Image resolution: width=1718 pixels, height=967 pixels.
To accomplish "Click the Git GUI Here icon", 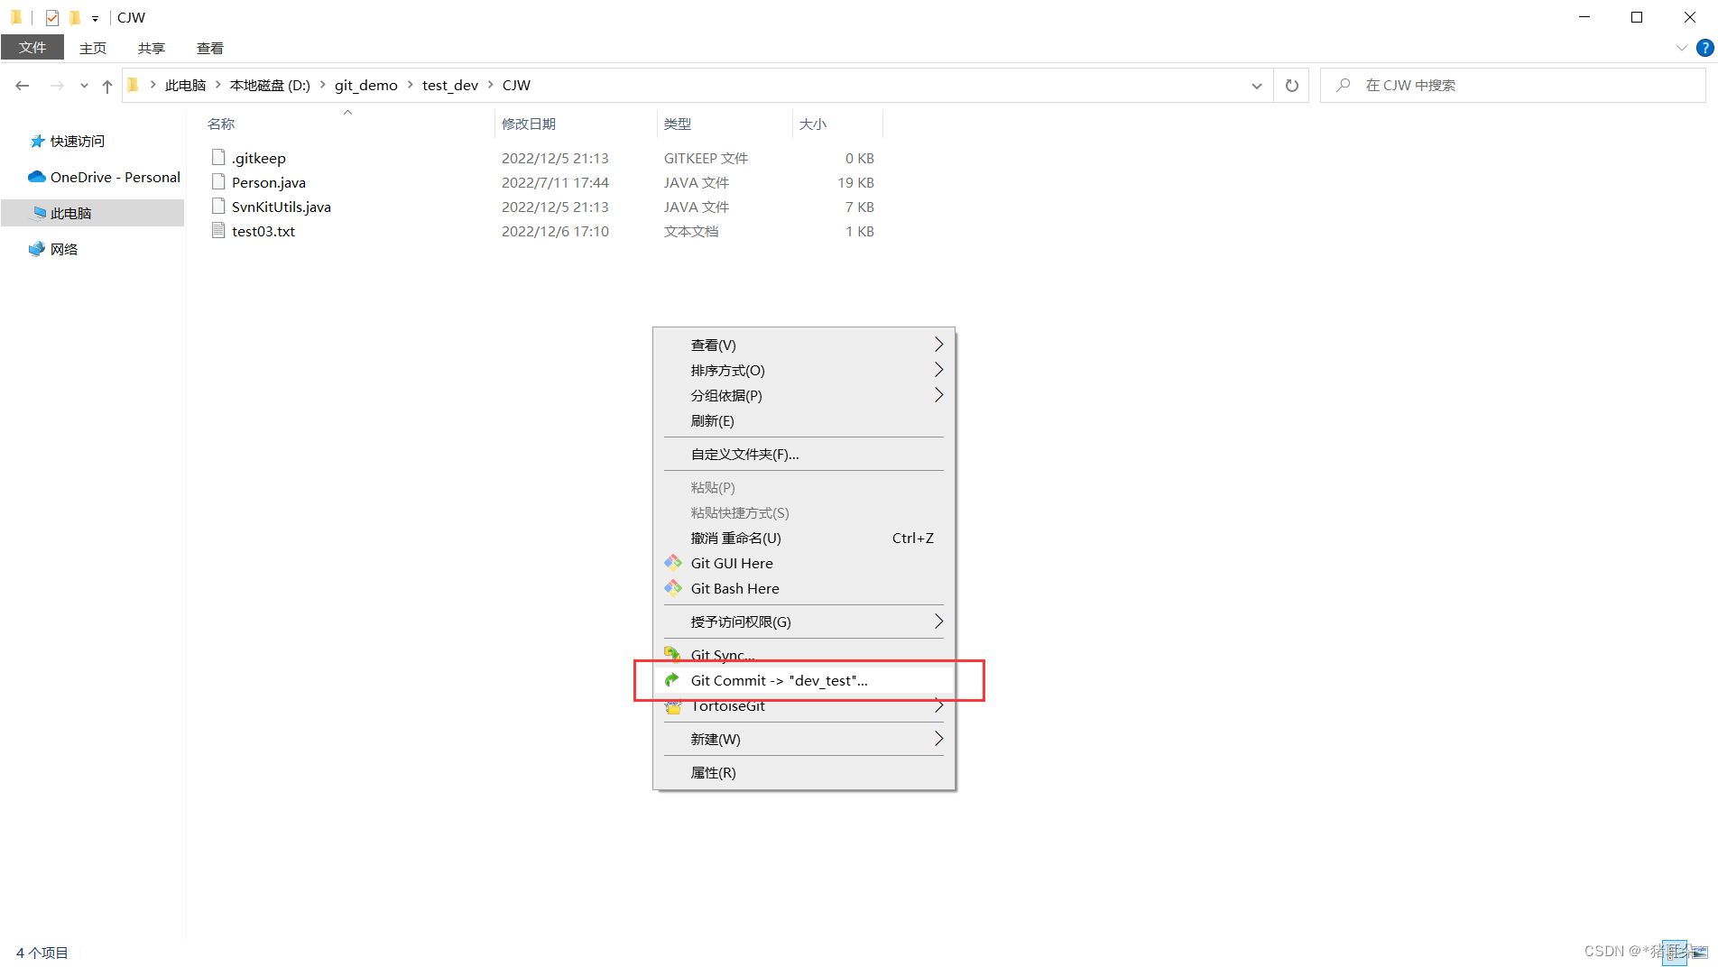I will pos(672,563).
